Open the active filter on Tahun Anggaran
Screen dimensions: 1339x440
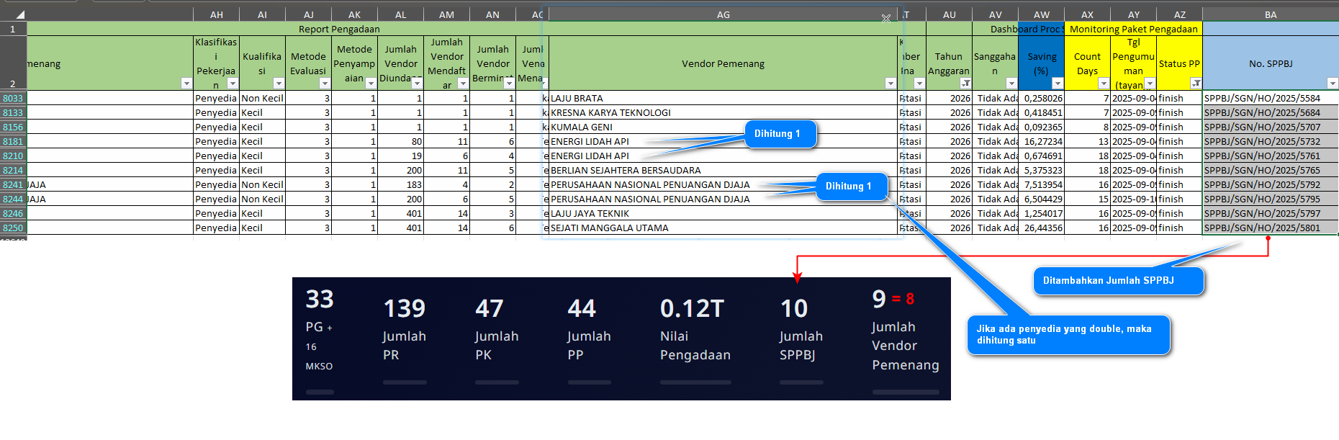click(x=965, y=84)
